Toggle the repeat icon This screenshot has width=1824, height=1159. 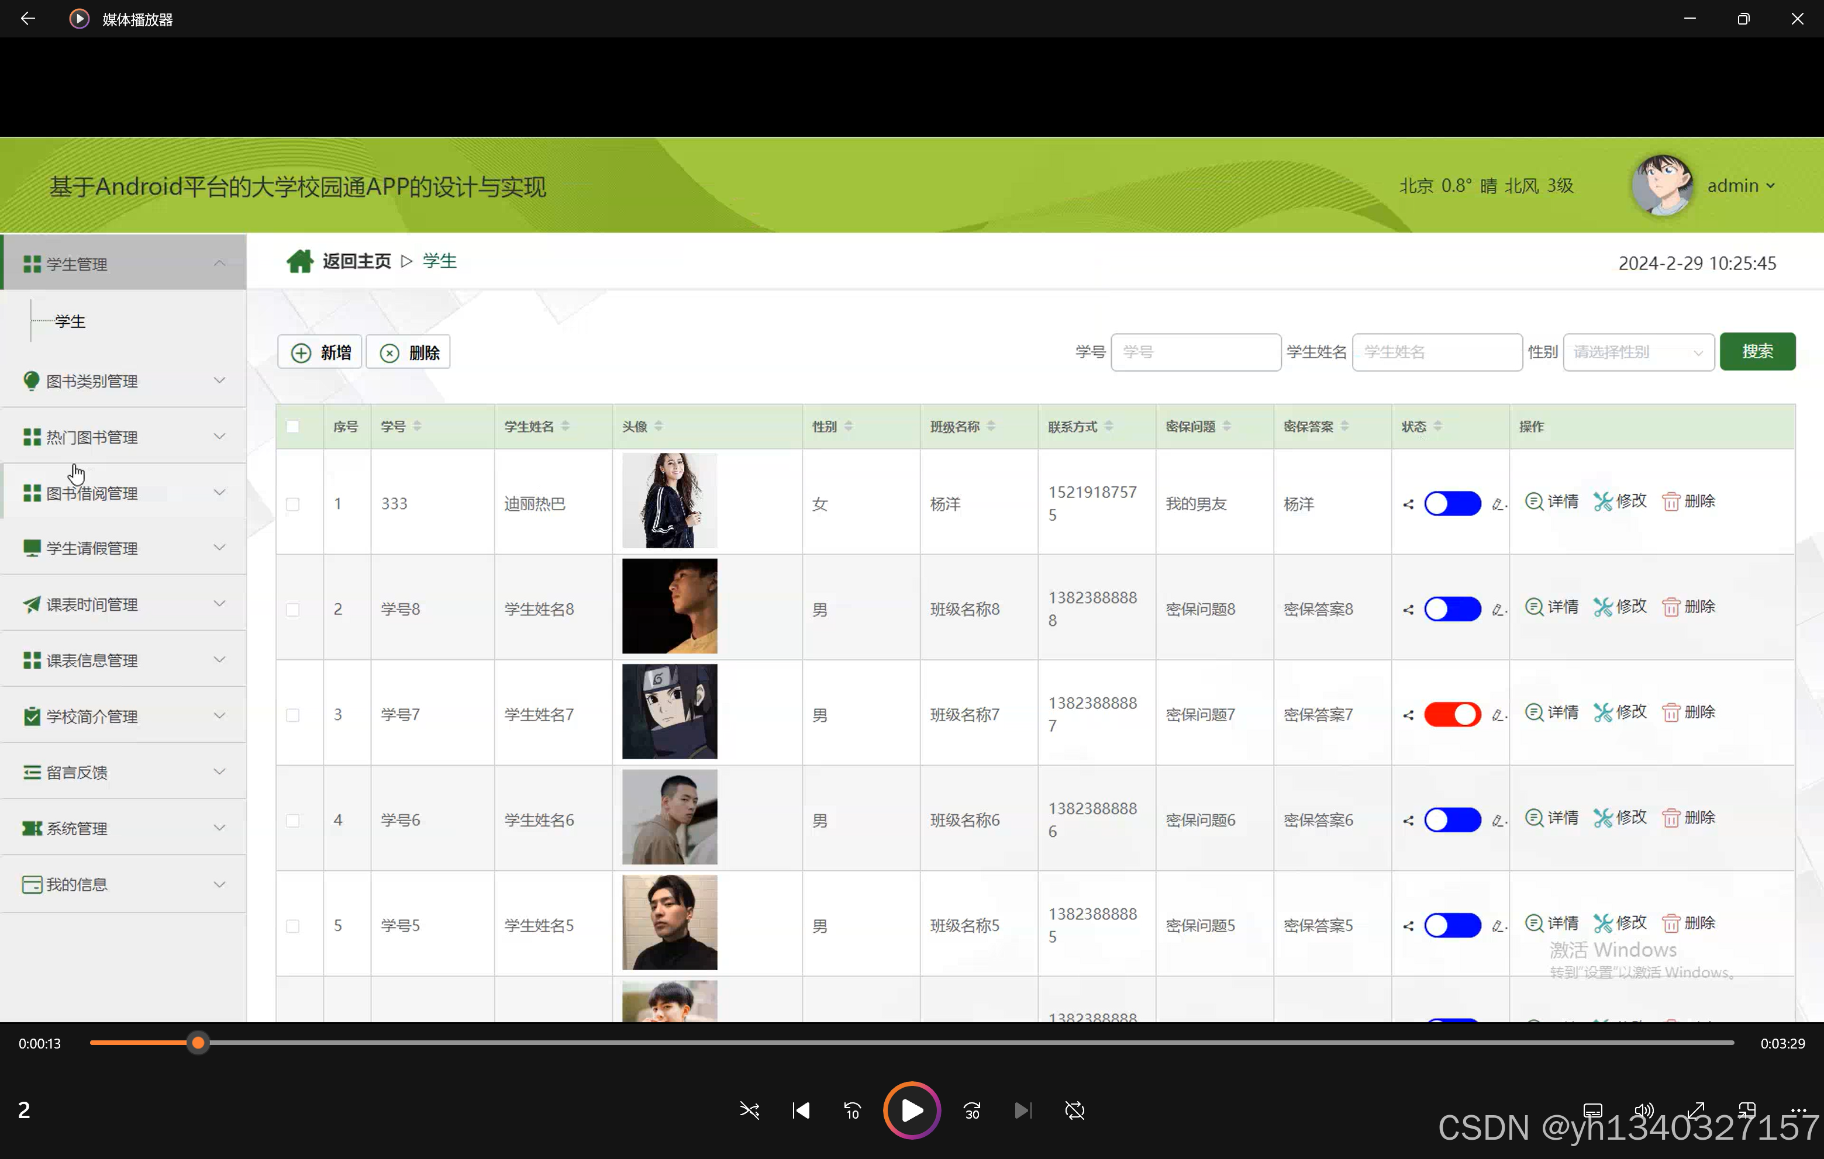pos(1075,1110)
